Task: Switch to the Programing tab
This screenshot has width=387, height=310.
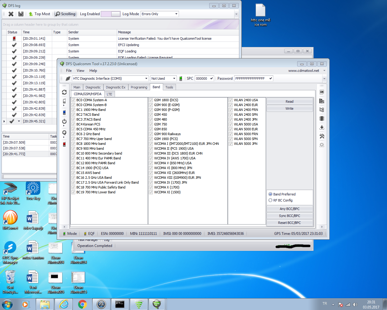Action: [x=139, y=87]
